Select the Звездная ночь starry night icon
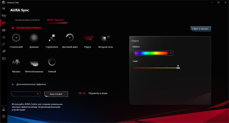 105,38
